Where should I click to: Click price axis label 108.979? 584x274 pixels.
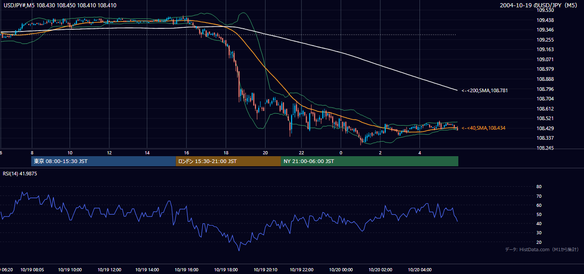point(545,69)
